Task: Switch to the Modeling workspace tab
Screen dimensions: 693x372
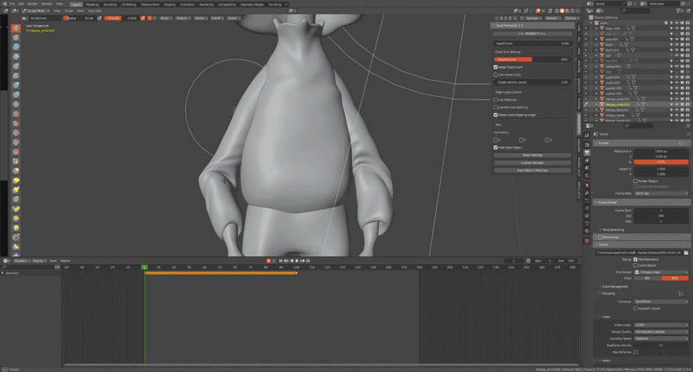Action: 92,4
